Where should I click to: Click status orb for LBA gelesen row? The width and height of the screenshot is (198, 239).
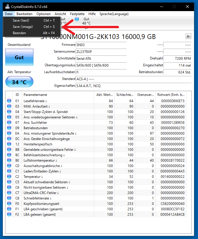[x=9, y=214]
